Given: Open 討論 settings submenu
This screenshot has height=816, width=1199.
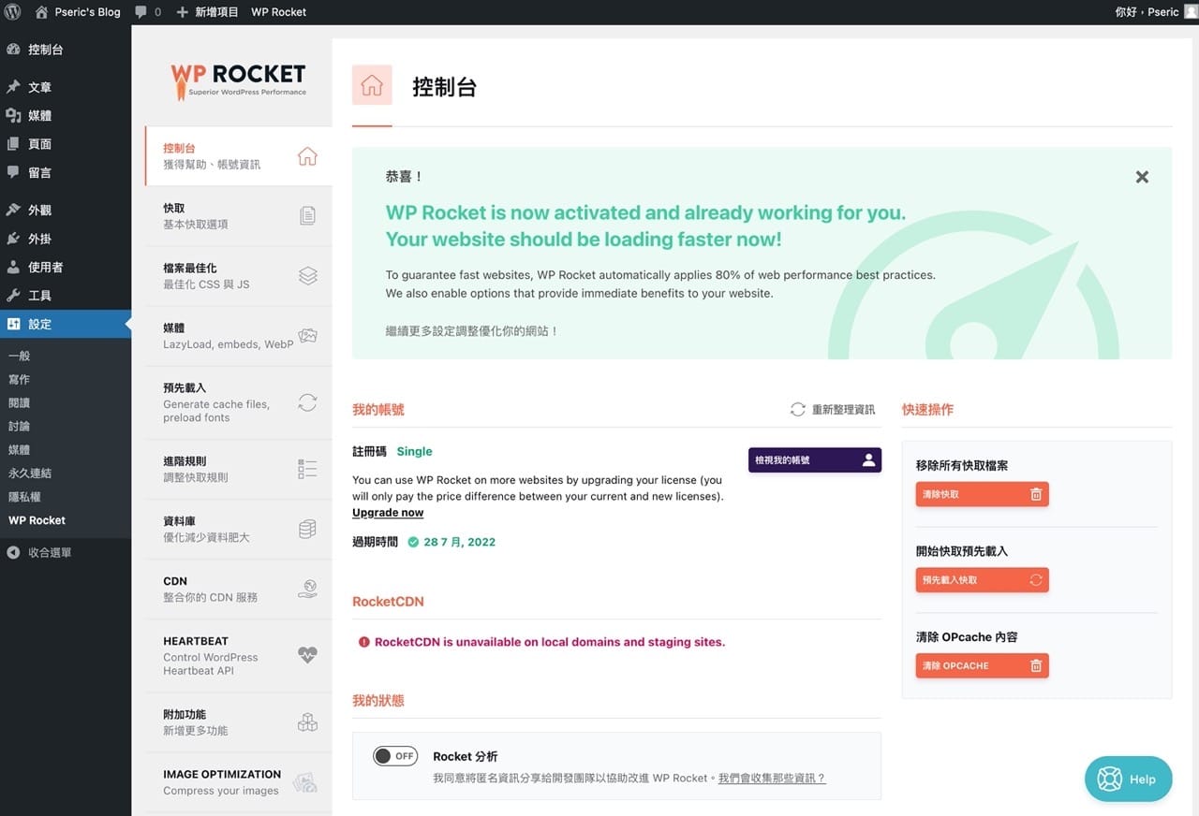Looking at the screenshot, I should [20, 426].
